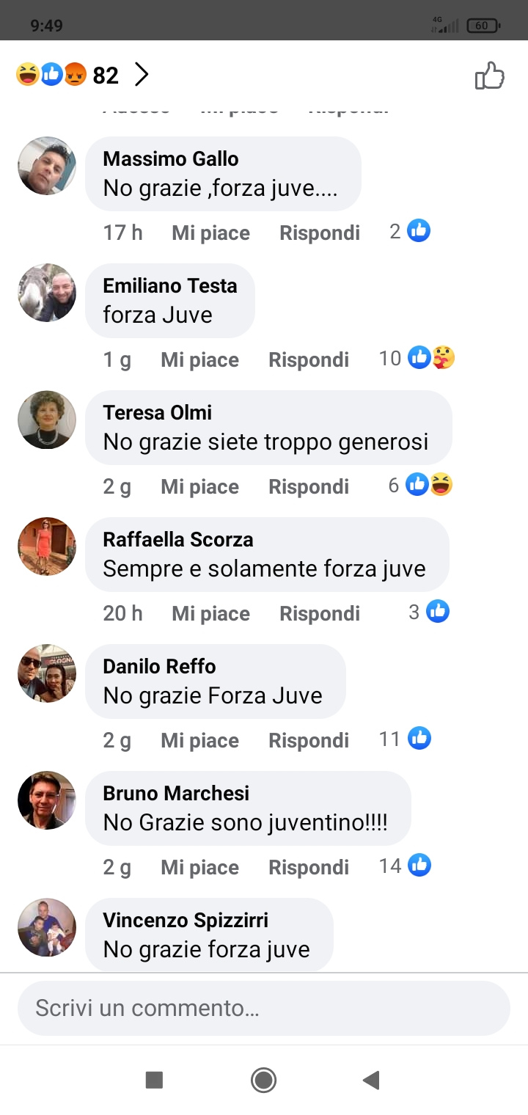Open like count on Raffaella Scorza's comment

point(429,612)
